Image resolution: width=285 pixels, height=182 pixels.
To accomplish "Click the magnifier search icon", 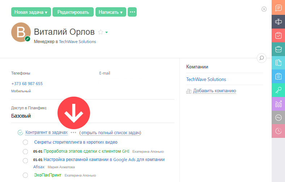I will tap(261, 58).
